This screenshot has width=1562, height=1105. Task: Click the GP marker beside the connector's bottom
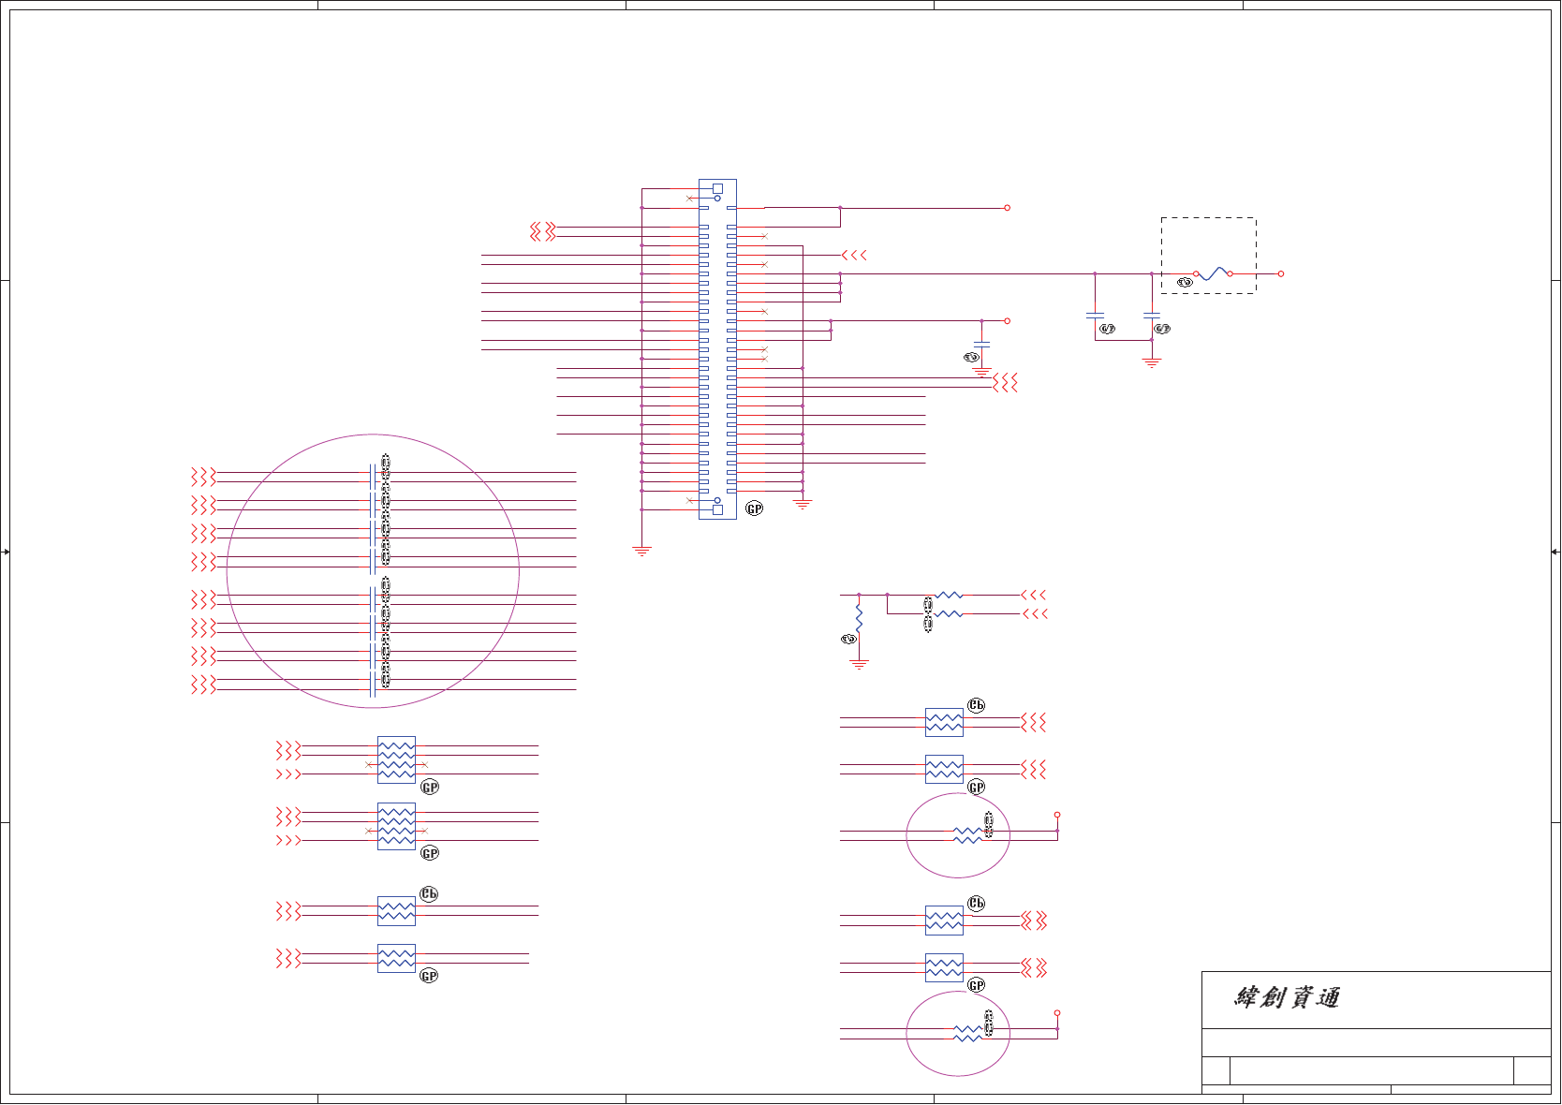coord(755,508)
